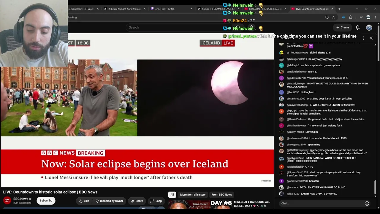Viewport: 380px width, 214px height.
Task: Expand the Top chat mode dropdown
Action: 287,38
